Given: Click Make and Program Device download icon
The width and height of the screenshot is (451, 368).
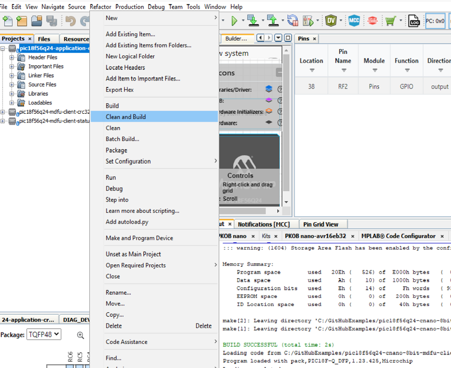Looking at the screenshot, I should click(253, 21).
